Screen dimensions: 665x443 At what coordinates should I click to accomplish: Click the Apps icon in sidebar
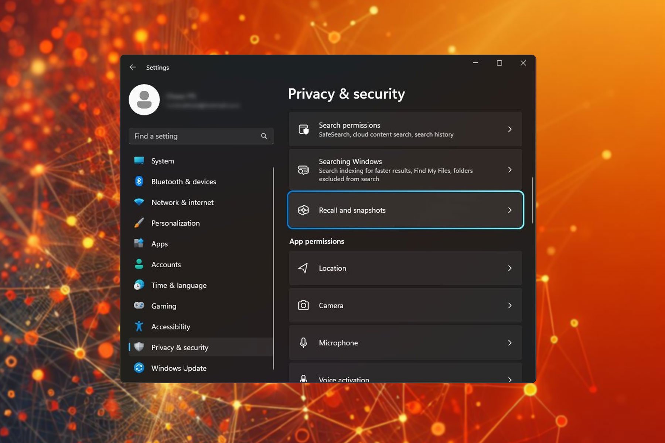139,243
